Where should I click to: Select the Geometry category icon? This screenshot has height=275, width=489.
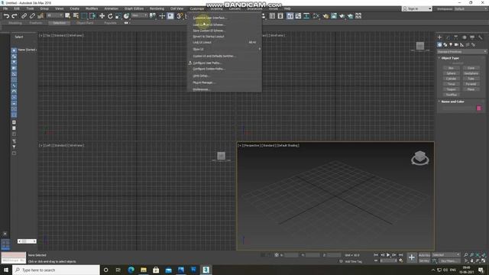pyautogui.click(x=439, y=45)
